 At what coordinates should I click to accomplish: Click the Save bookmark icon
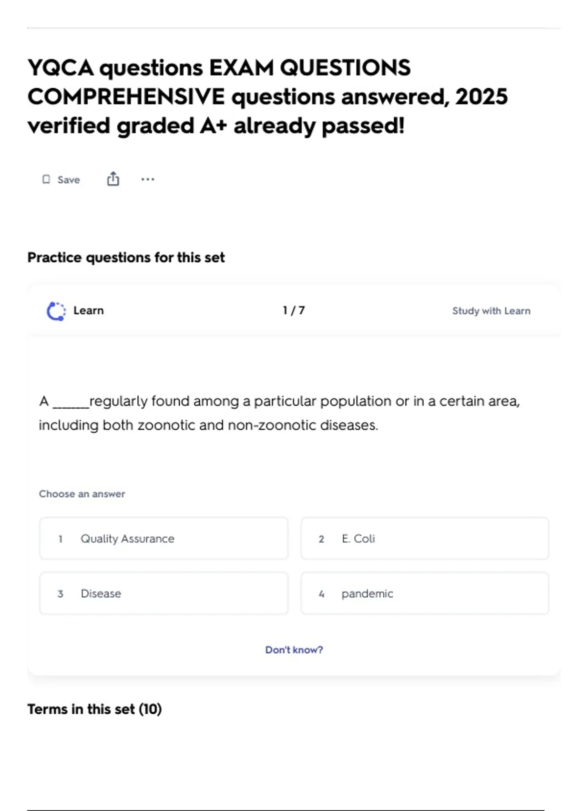46,179
